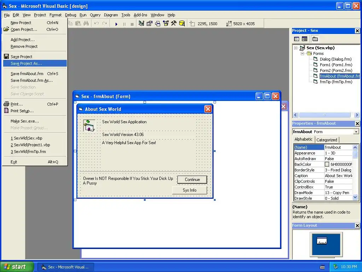Open the frmAbout Form object dropdown

tap(356, 132)
